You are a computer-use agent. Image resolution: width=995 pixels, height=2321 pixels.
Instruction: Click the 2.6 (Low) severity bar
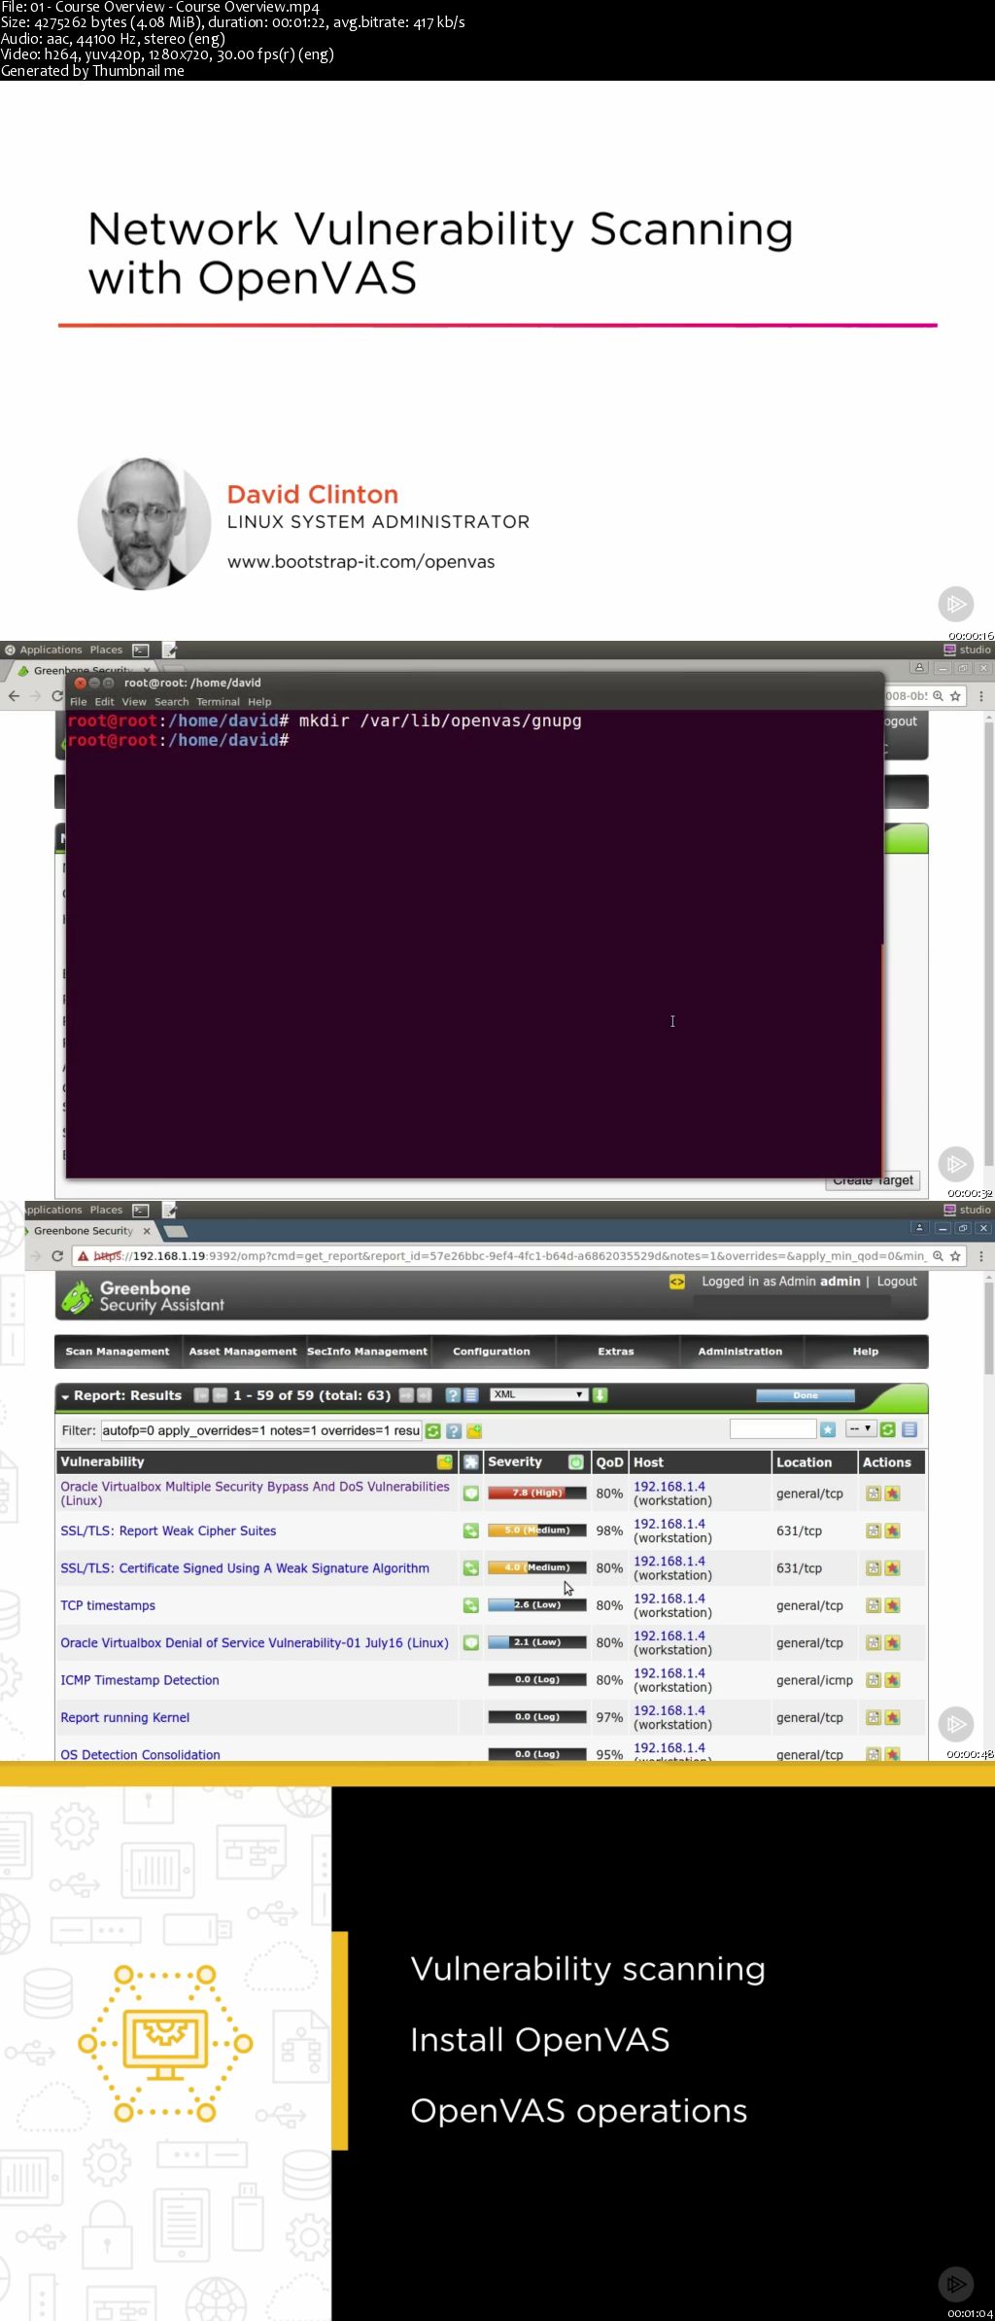click(x=537, y=1604)
